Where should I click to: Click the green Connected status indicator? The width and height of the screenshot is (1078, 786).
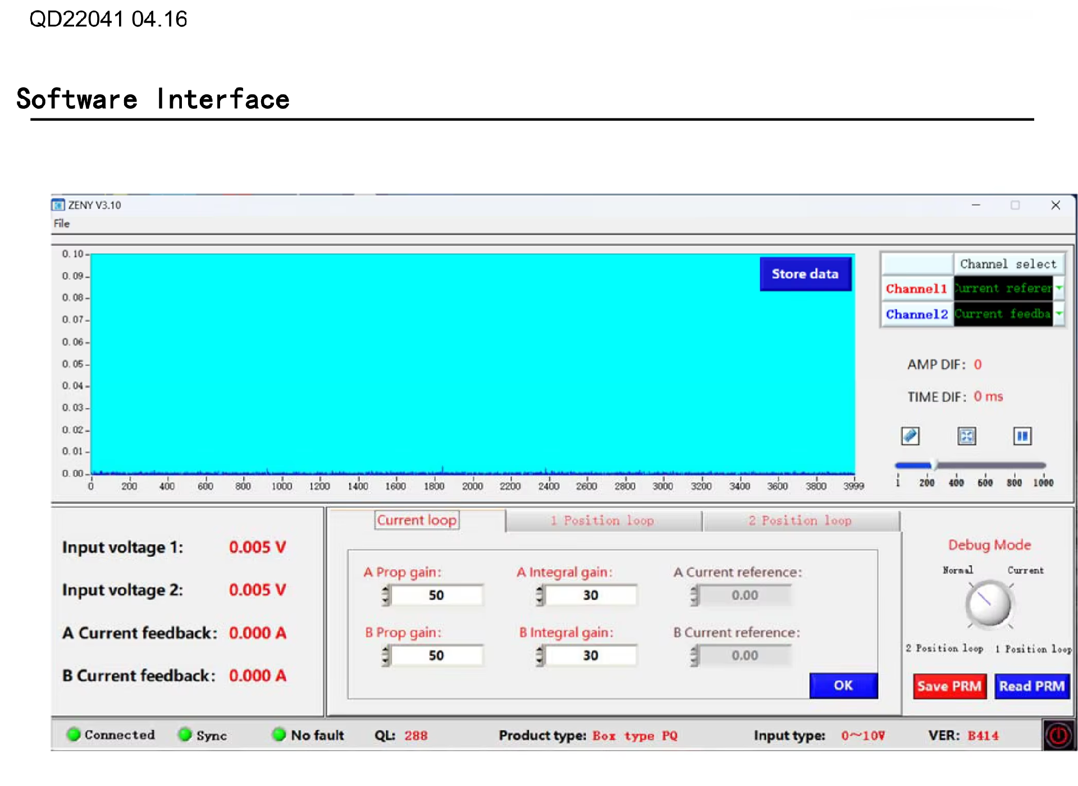pyautogui.click(x=73, y=734)
